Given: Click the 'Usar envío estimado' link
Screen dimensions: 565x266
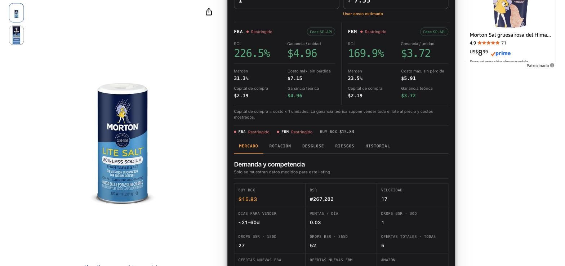Looking at the screenshot, I should [x=363, y=14].
